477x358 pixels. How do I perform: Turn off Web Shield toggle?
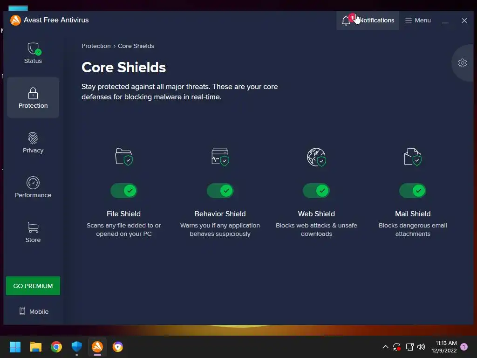(316, 191)
